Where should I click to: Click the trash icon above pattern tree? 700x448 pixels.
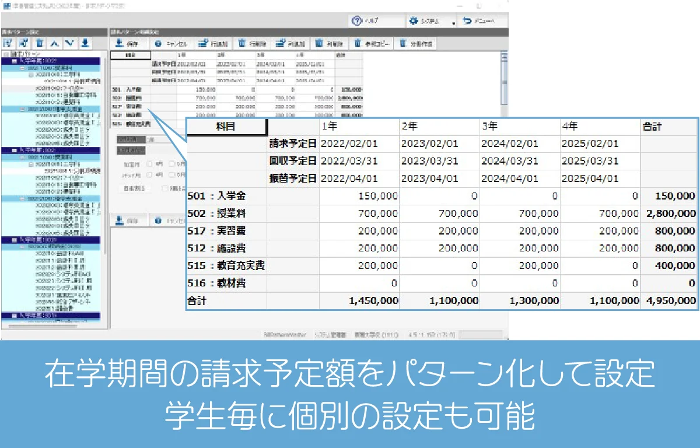coord(39,43)
